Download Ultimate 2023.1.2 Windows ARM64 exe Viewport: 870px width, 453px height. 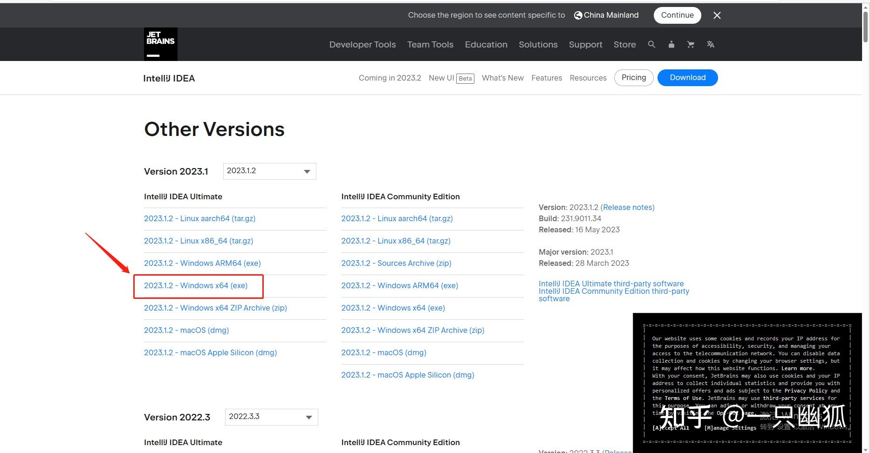[x=202, y=263]
